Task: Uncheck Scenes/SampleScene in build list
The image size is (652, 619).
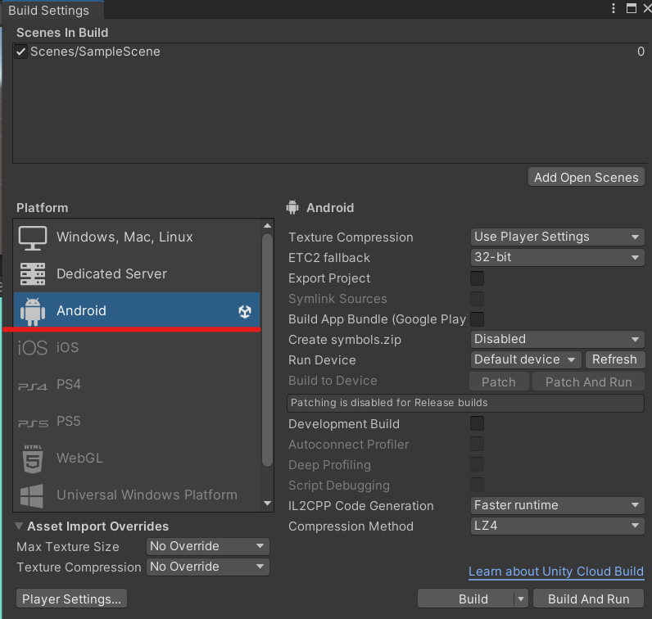Action: 20,52
